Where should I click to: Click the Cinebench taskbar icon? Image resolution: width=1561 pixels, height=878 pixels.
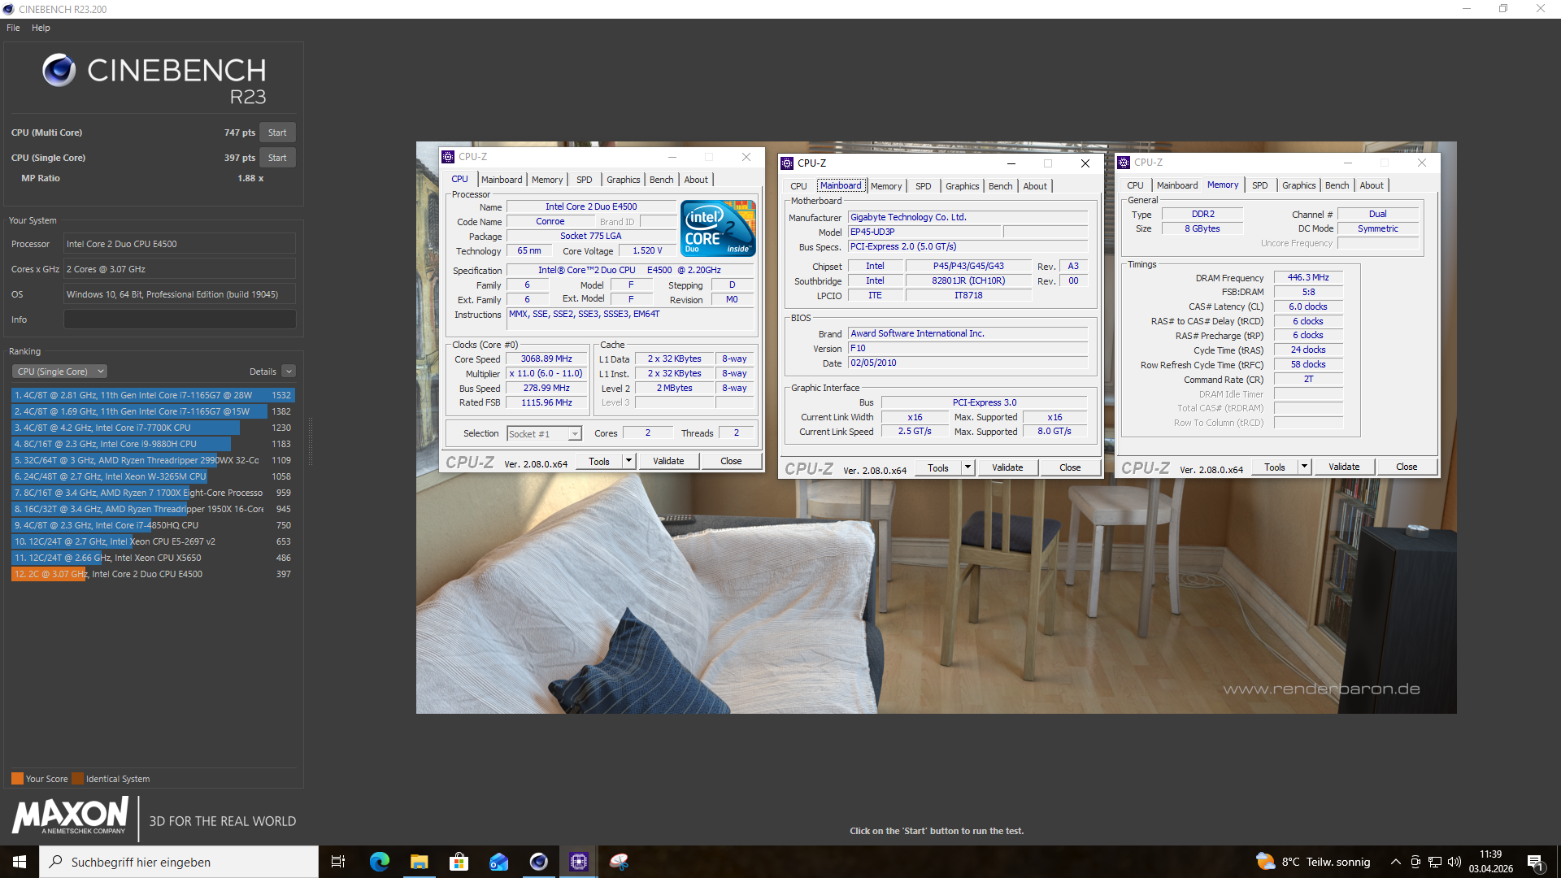538,862
